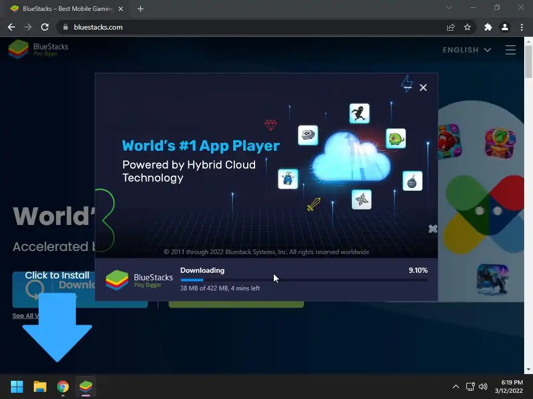Open the website hamburger menu
533x399 pixels.
(510, 50)
